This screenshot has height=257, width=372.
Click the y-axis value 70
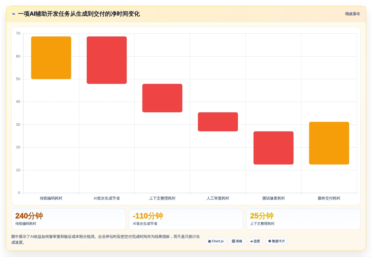18,33
